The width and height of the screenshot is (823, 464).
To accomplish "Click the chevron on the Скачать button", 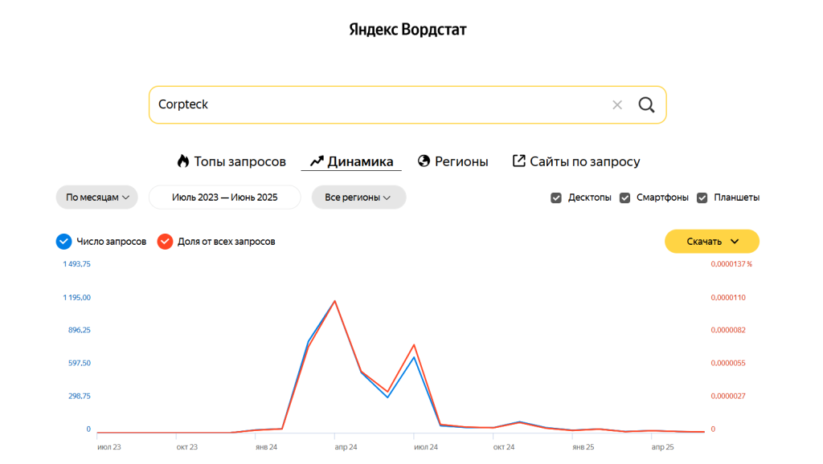I will pos(734,242).
